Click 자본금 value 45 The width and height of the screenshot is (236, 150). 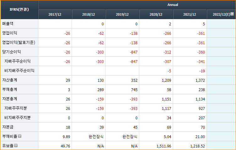point(135,127)
